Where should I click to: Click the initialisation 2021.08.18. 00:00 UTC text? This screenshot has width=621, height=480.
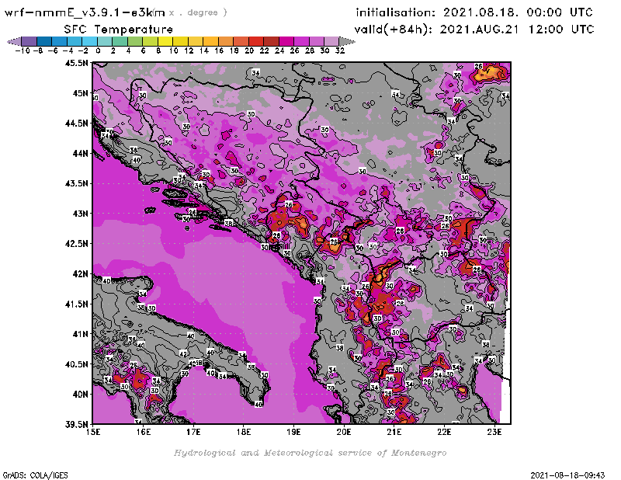click(x=474, y=12)
